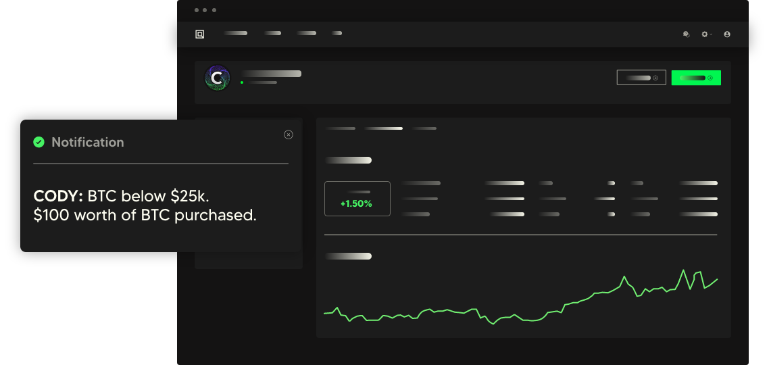
Task: Select the third navbar menu item
Action: coord(306,33)
